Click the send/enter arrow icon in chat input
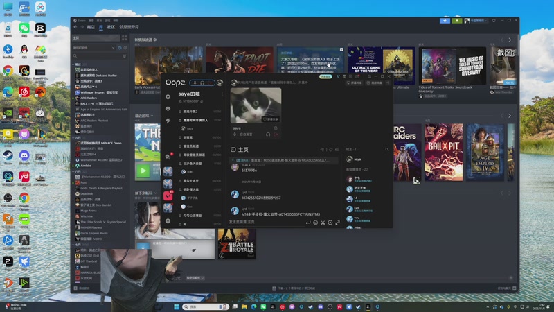 pyautogui.click(x=308, y=223)
